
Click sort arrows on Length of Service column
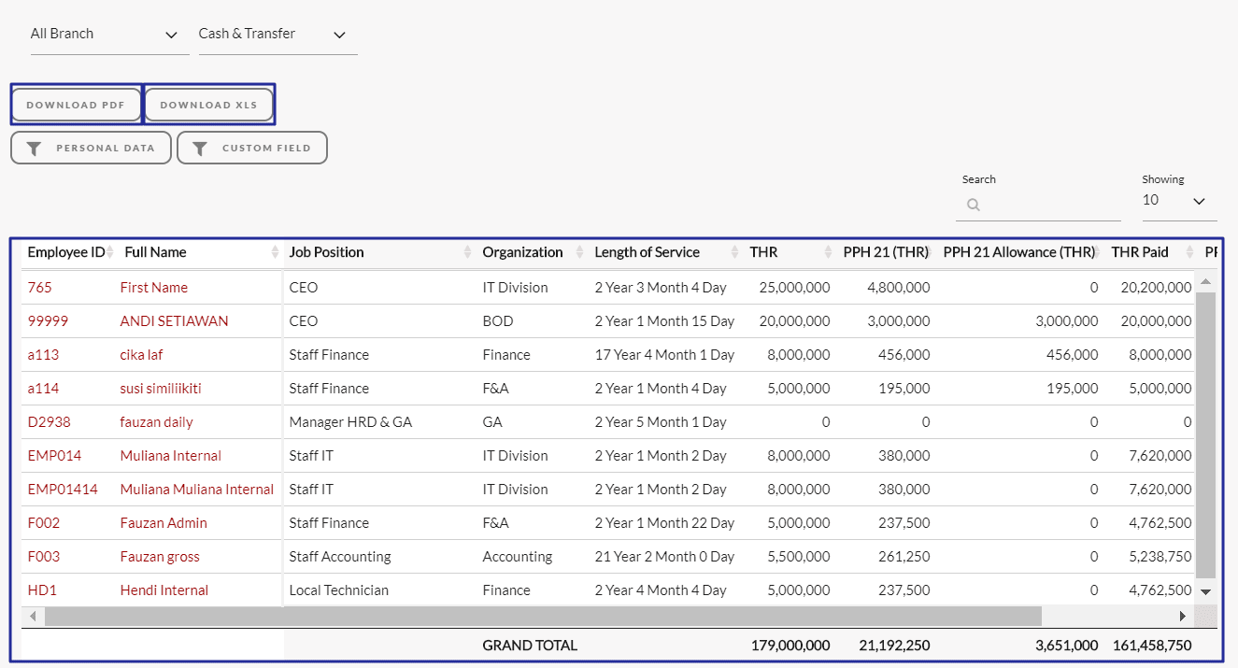[x=734, y=252]
